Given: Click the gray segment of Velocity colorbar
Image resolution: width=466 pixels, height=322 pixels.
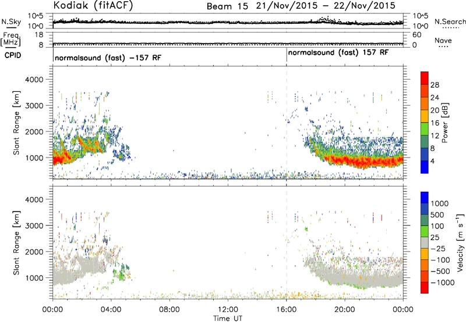Looking at the screenshot, I should [425, 242].
